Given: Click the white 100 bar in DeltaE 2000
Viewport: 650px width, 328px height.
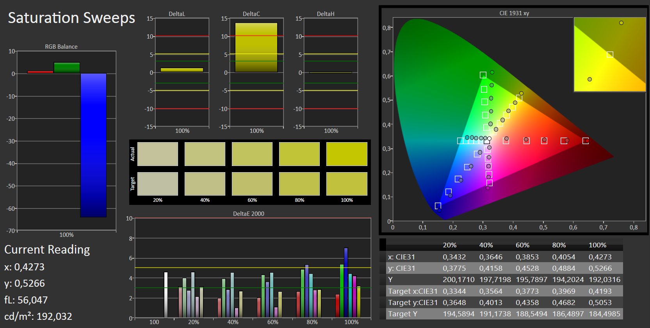Looking at the screenshot, I should pos(166,294).
